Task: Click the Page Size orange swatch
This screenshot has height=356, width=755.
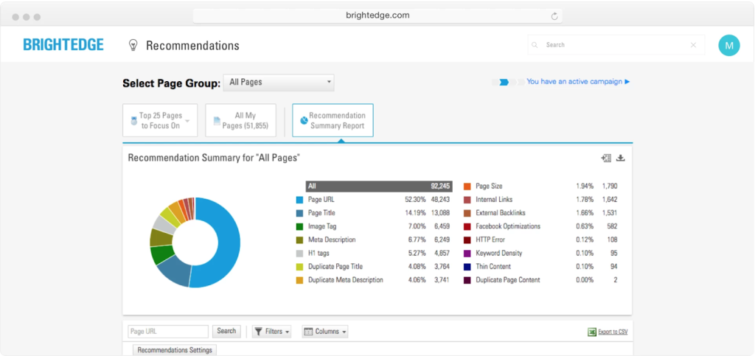Action: pyautogui.click(x=467, y=186)
